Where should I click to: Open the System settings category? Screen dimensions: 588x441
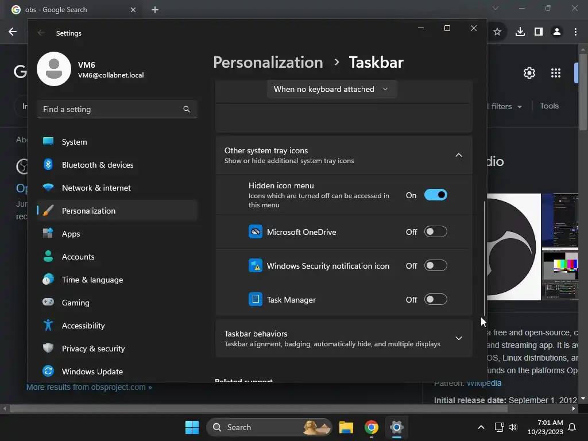coord(117,142)
